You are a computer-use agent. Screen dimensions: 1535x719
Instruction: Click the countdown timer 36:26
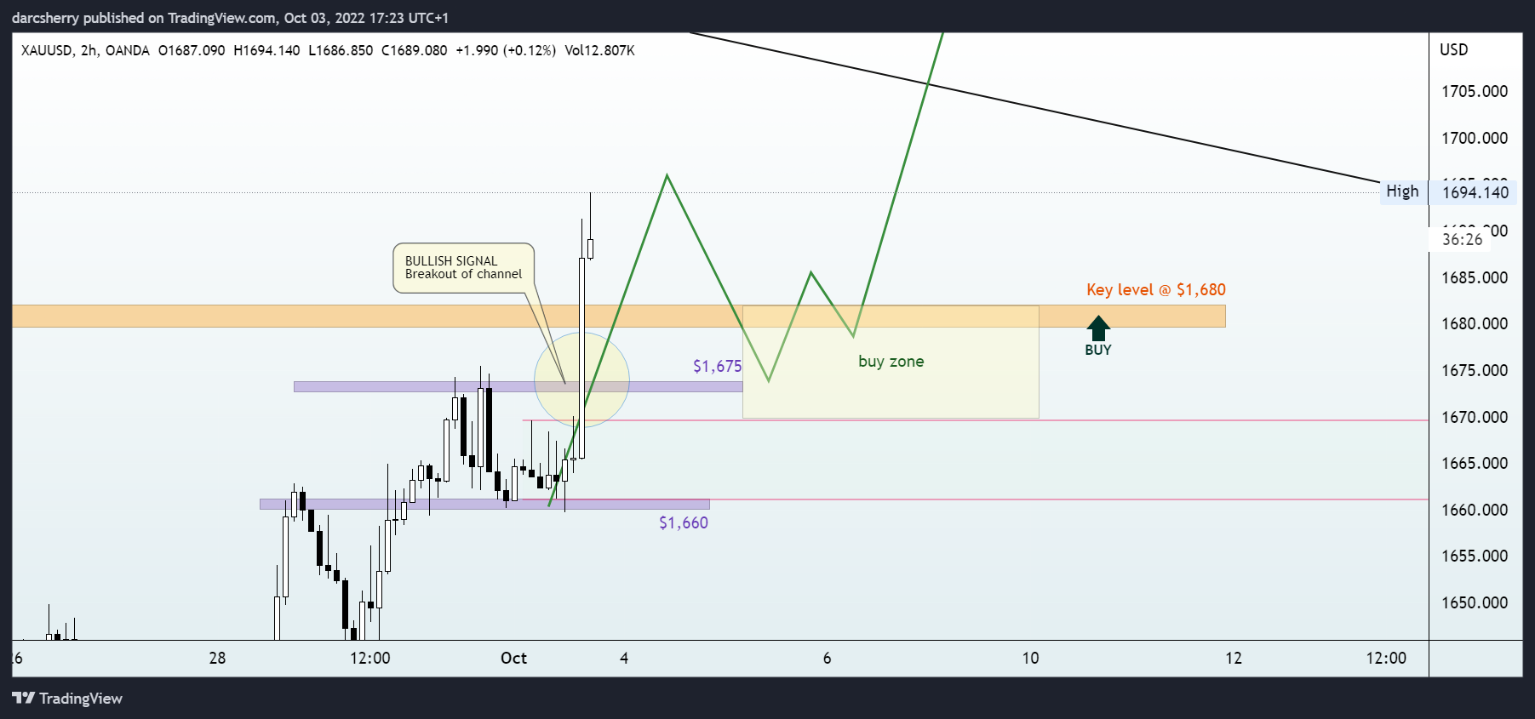tap(1462, 240)
